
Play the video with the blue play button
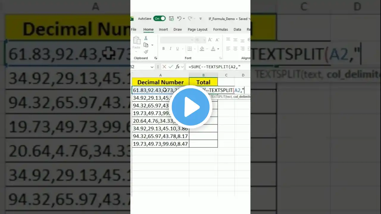190,107
